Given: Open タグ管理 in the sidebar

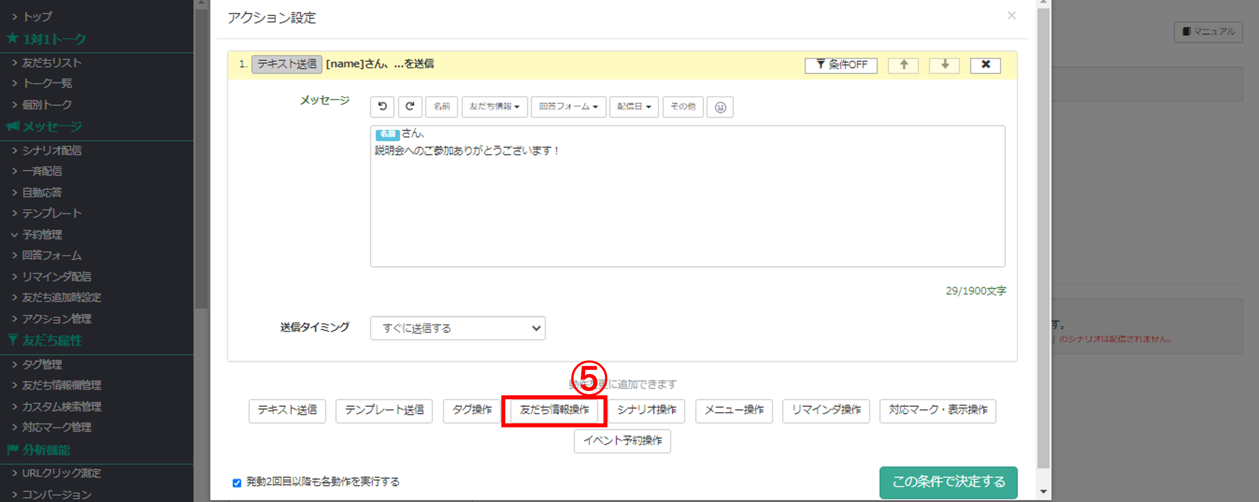Looking at the screenshot, I should click(x=42, y=365).
